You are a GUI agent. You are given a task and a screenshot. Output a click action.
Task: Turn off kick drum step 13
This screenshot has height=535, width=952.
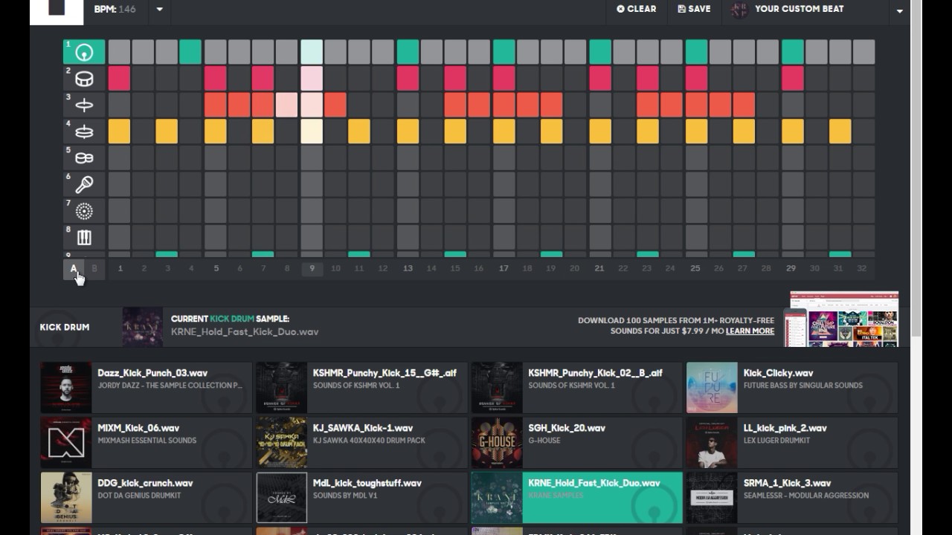pyautogui.click(x=408, y=52)
